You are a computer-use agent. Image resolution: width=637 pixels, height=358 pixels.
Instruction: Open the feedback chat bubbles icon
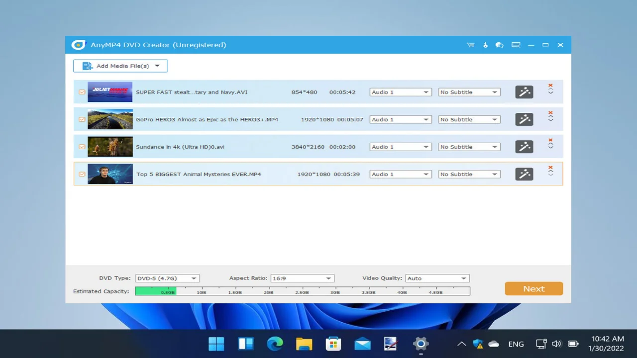pos(499,45)
